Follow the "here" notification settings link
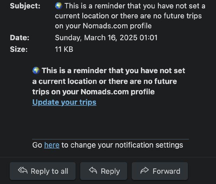Viewport: 216px width, 184px height. (x=52, y=145)
